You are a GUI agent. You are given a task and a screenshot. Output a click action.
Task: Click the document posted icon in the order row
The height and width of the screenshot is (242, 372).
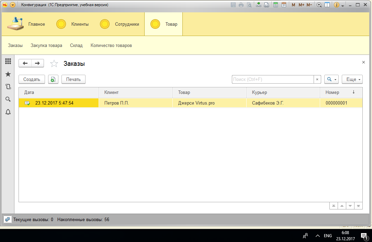[x=27, y=103]
